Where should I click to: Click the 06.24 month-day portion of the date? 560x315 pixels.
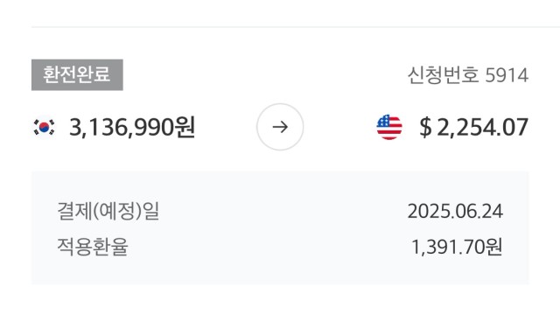tap(478, 212)
